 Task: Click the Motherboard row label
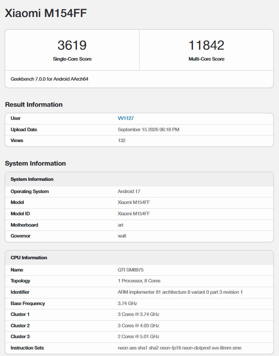pos(24,225)
